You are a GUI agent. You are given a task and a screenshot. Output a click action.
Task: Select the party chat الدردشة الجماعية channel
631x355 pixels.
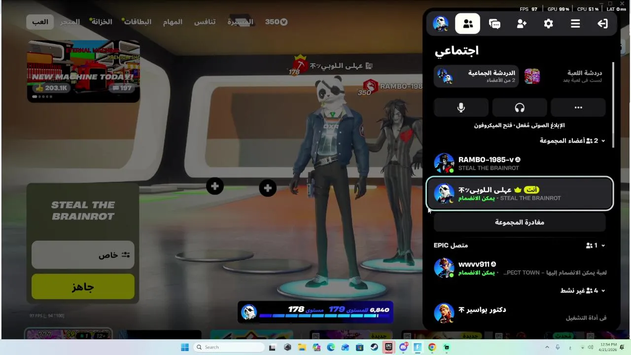point(476,76)
